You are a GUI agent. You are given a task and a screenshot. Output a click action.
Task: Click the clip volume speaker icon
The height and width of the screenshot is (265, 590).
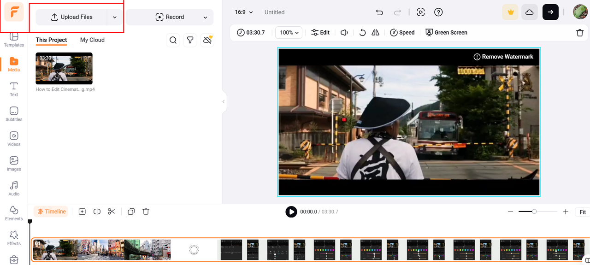pyautogui.click(x=344, y=33)
